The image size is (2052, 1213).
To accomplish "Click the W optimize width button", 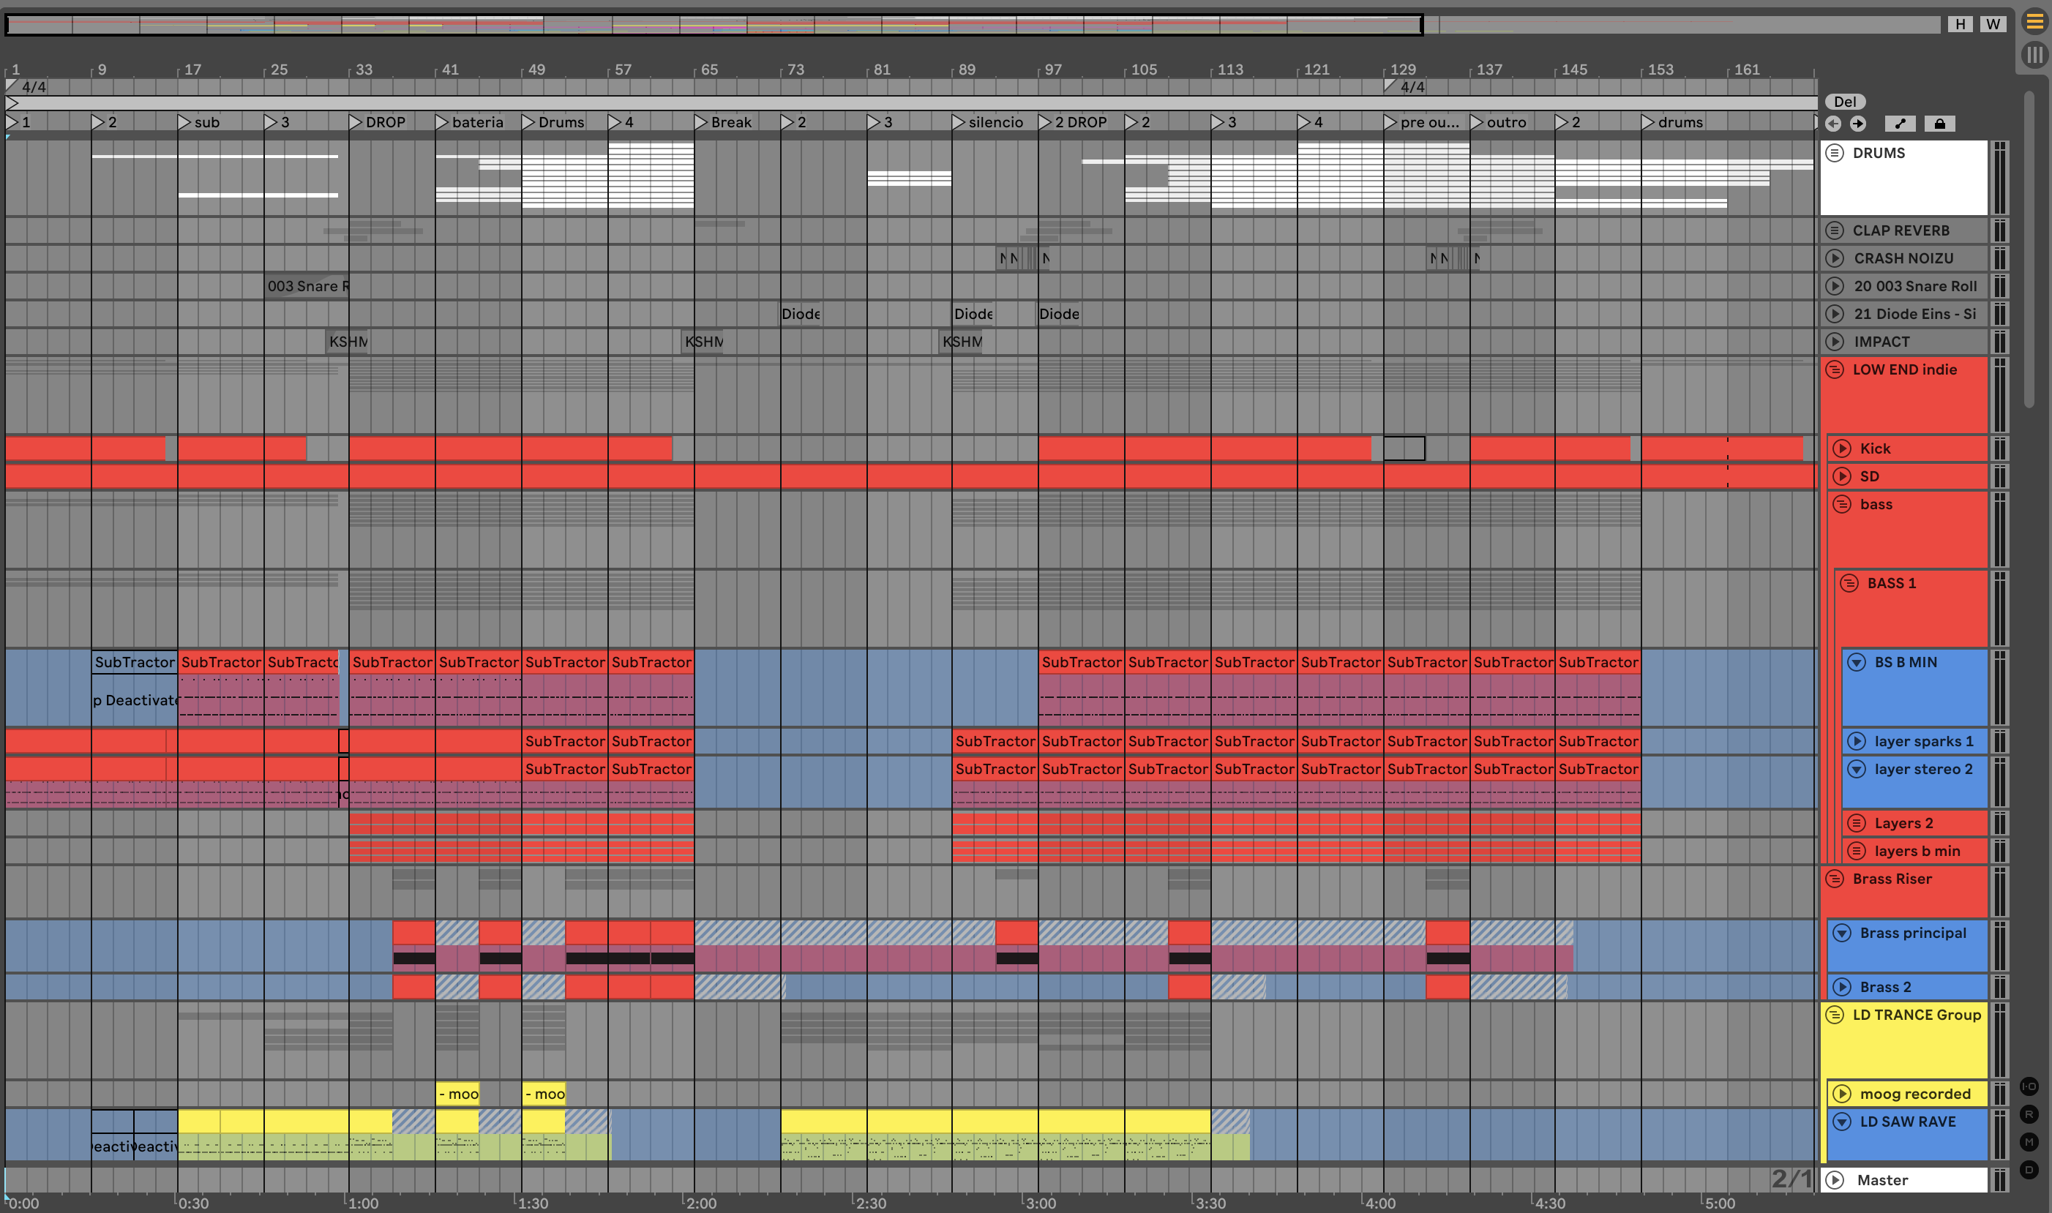I will pos(1993,23).
